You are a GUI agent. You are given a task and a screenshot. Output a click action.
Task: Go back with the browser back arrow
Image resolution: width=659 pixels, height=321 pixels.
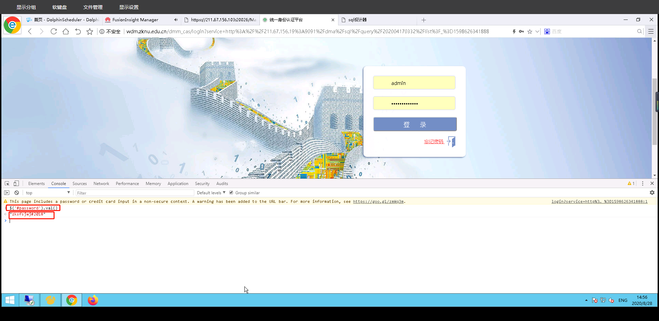[x=30, y=32]
